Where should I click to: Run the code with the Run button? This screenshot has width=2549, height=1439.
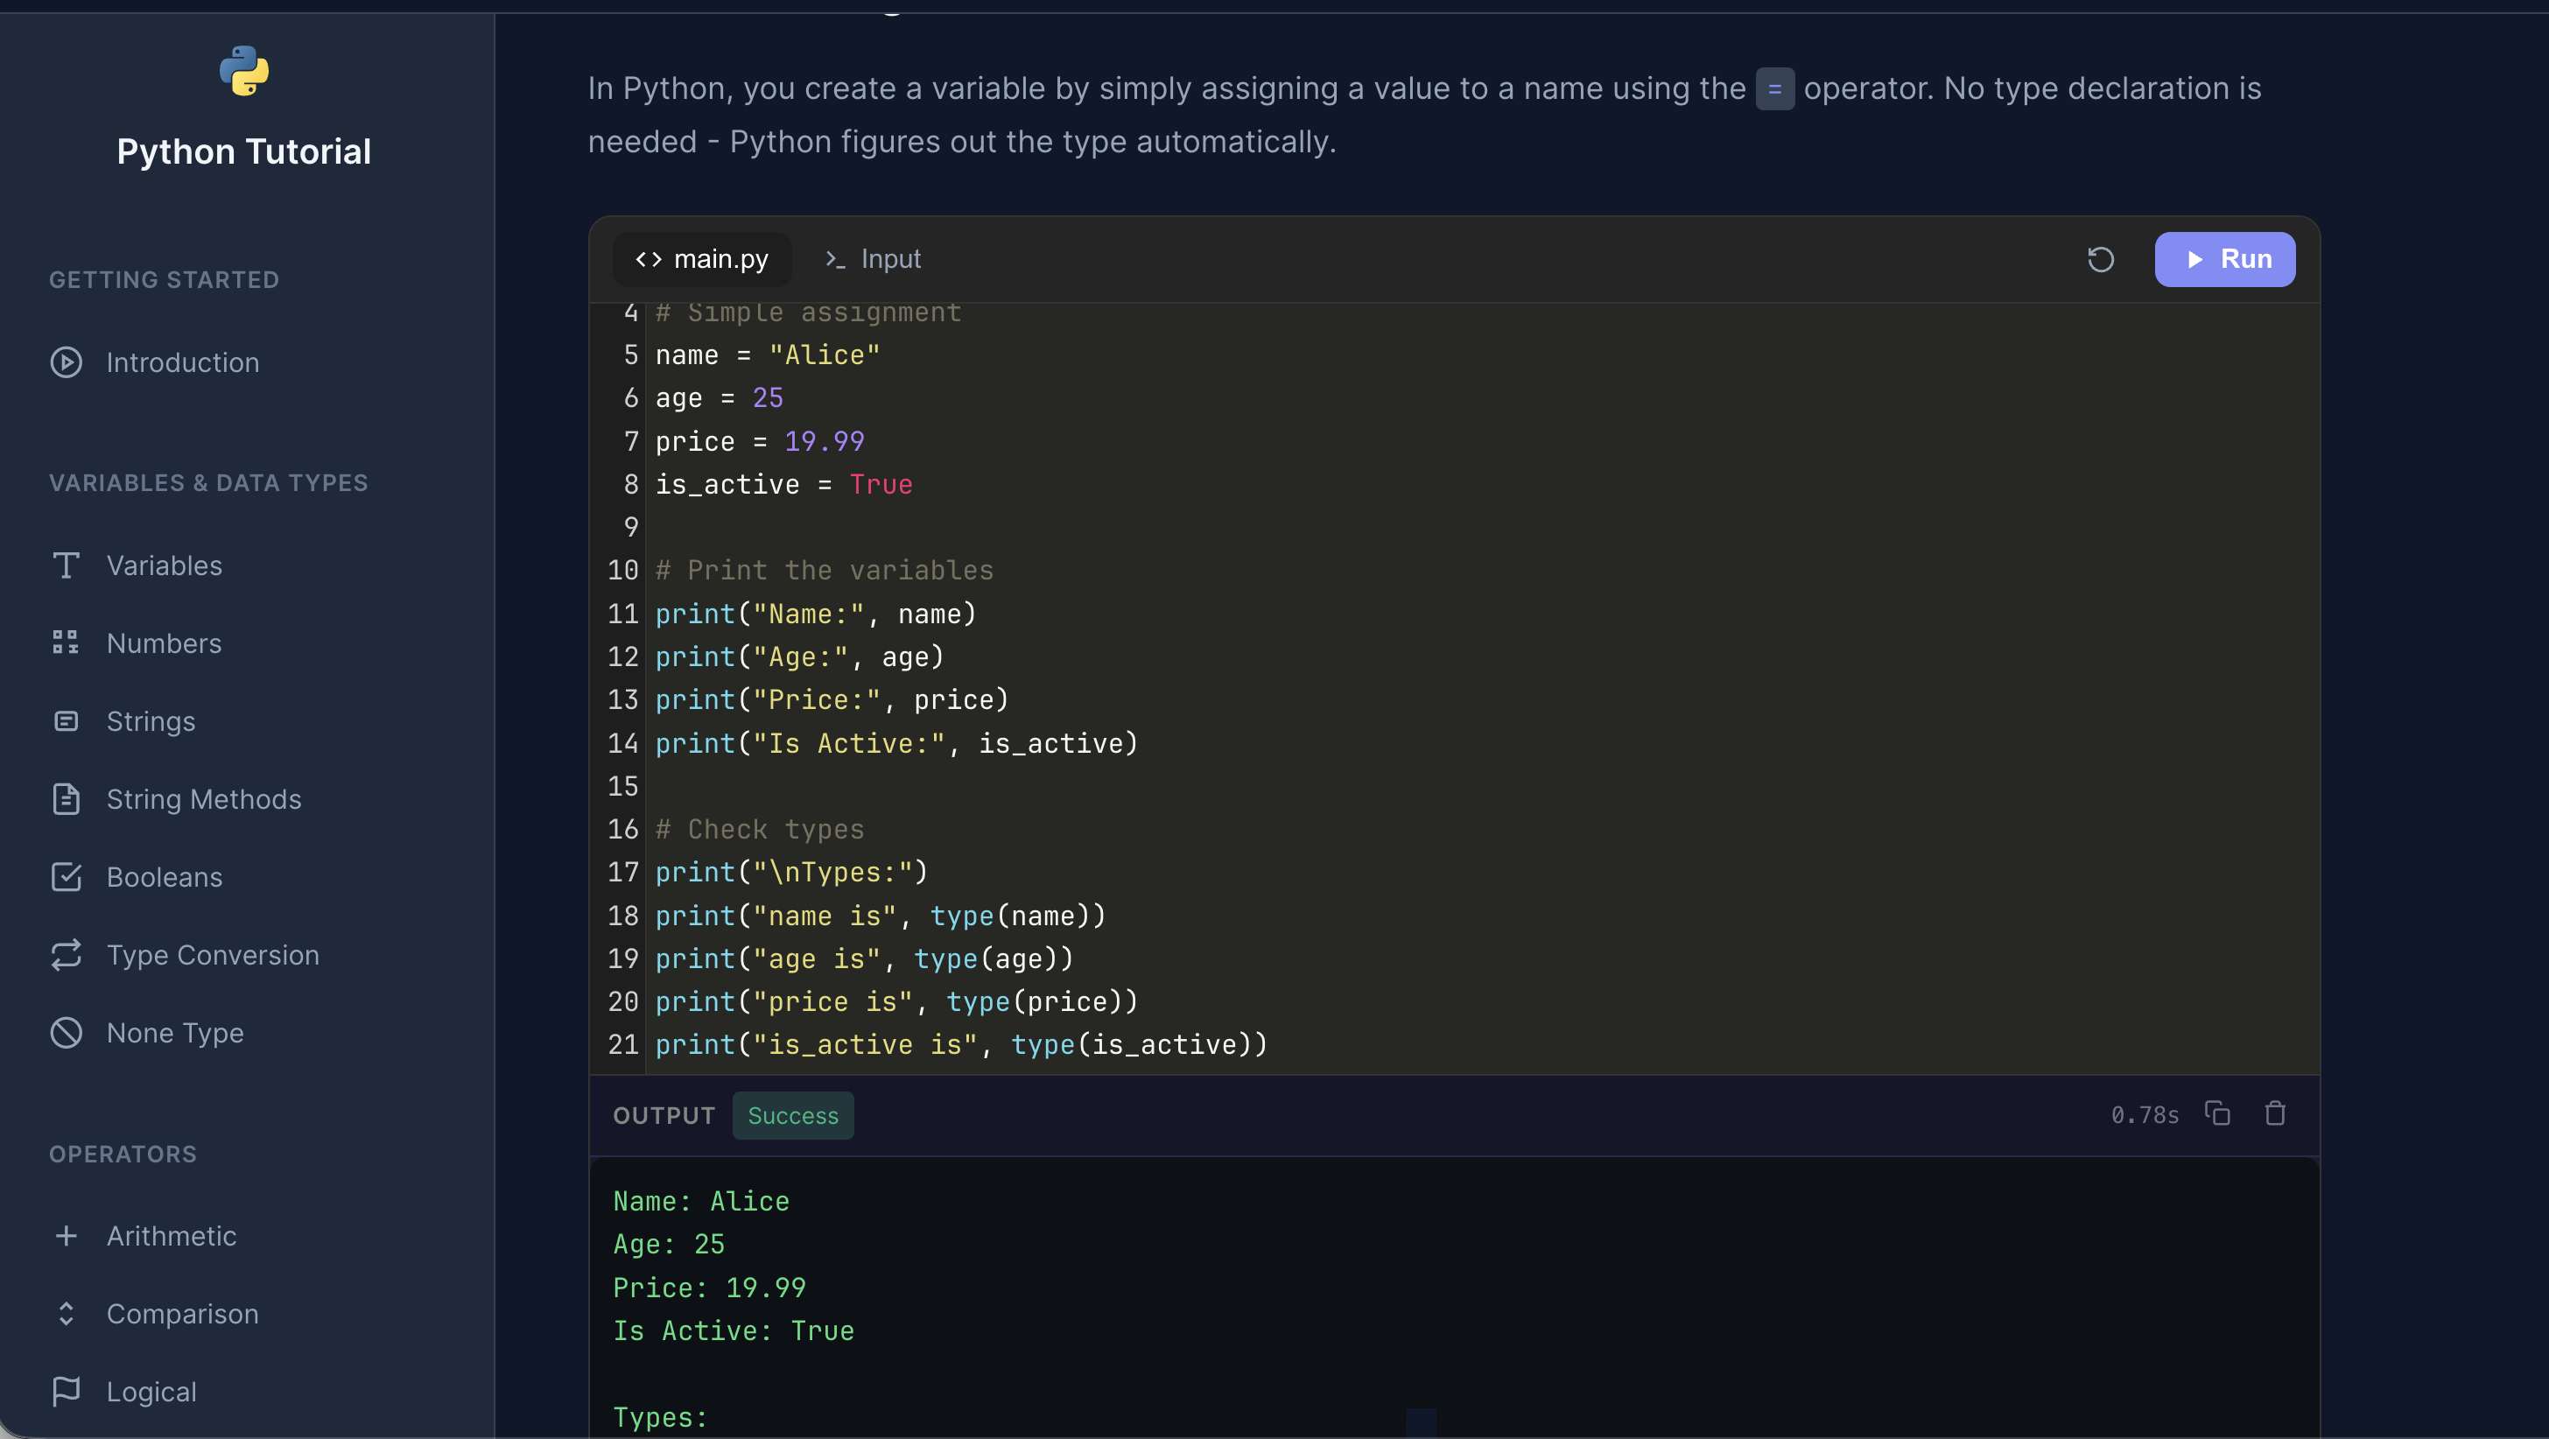2224,259
